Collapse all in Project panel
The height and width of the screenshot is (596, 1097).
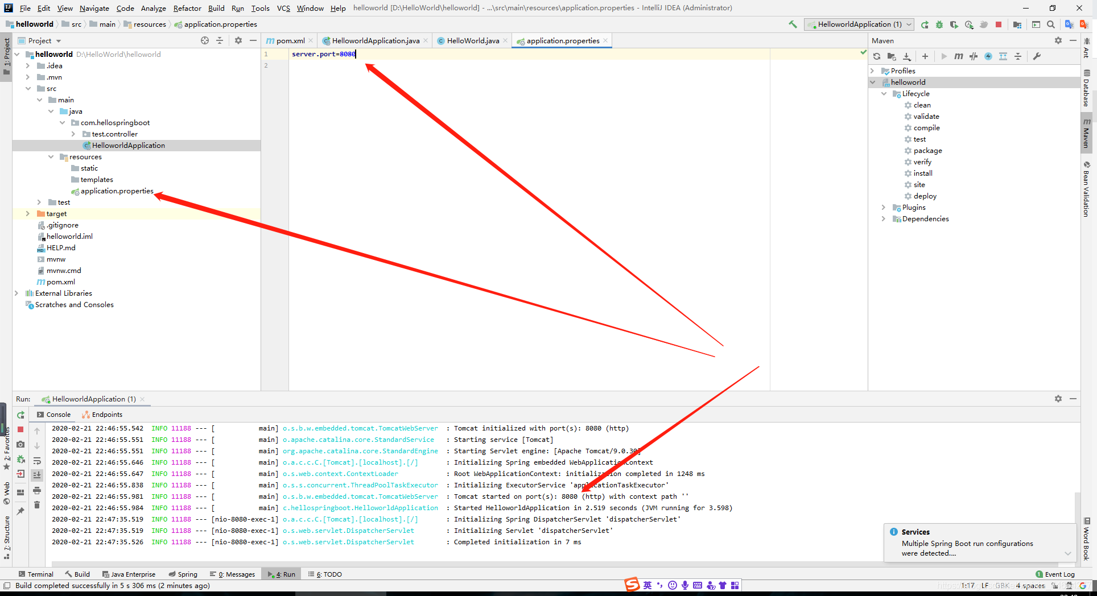click(220, 40)
